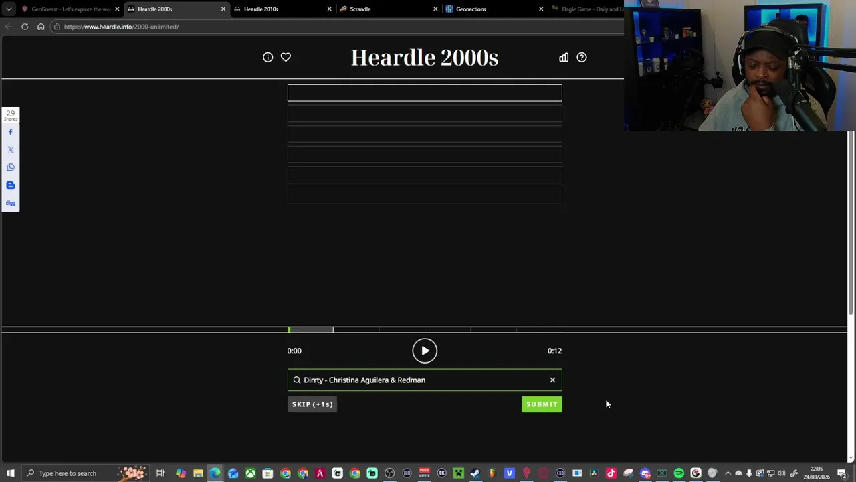Close the GeoGuessr tab

[117, 9]
